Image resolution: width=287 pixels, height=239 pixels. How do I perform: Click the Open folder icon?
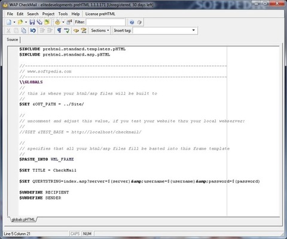[20, 22]
